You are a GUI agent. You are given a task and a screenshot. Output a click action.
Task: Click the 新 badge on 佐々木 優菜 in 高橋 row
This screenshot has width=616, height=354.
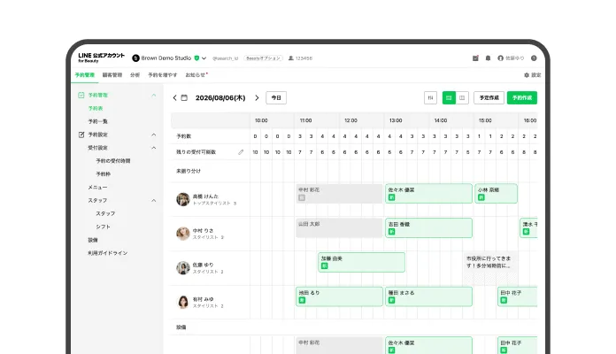point(392,197)
